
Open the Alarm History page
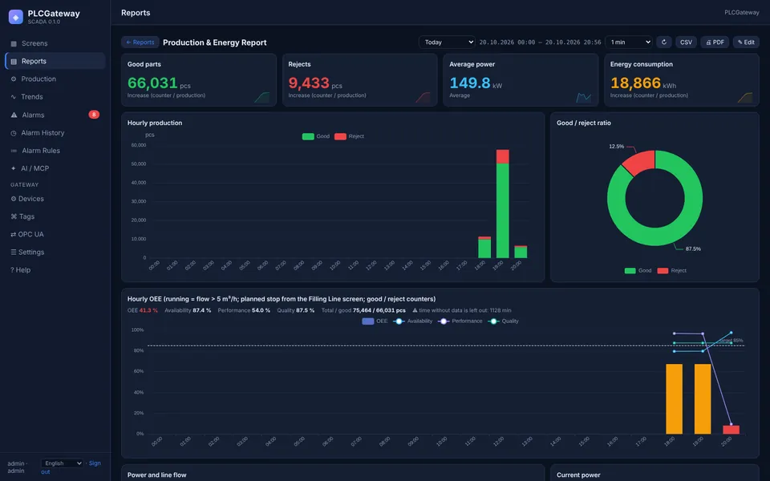[55, 132]
